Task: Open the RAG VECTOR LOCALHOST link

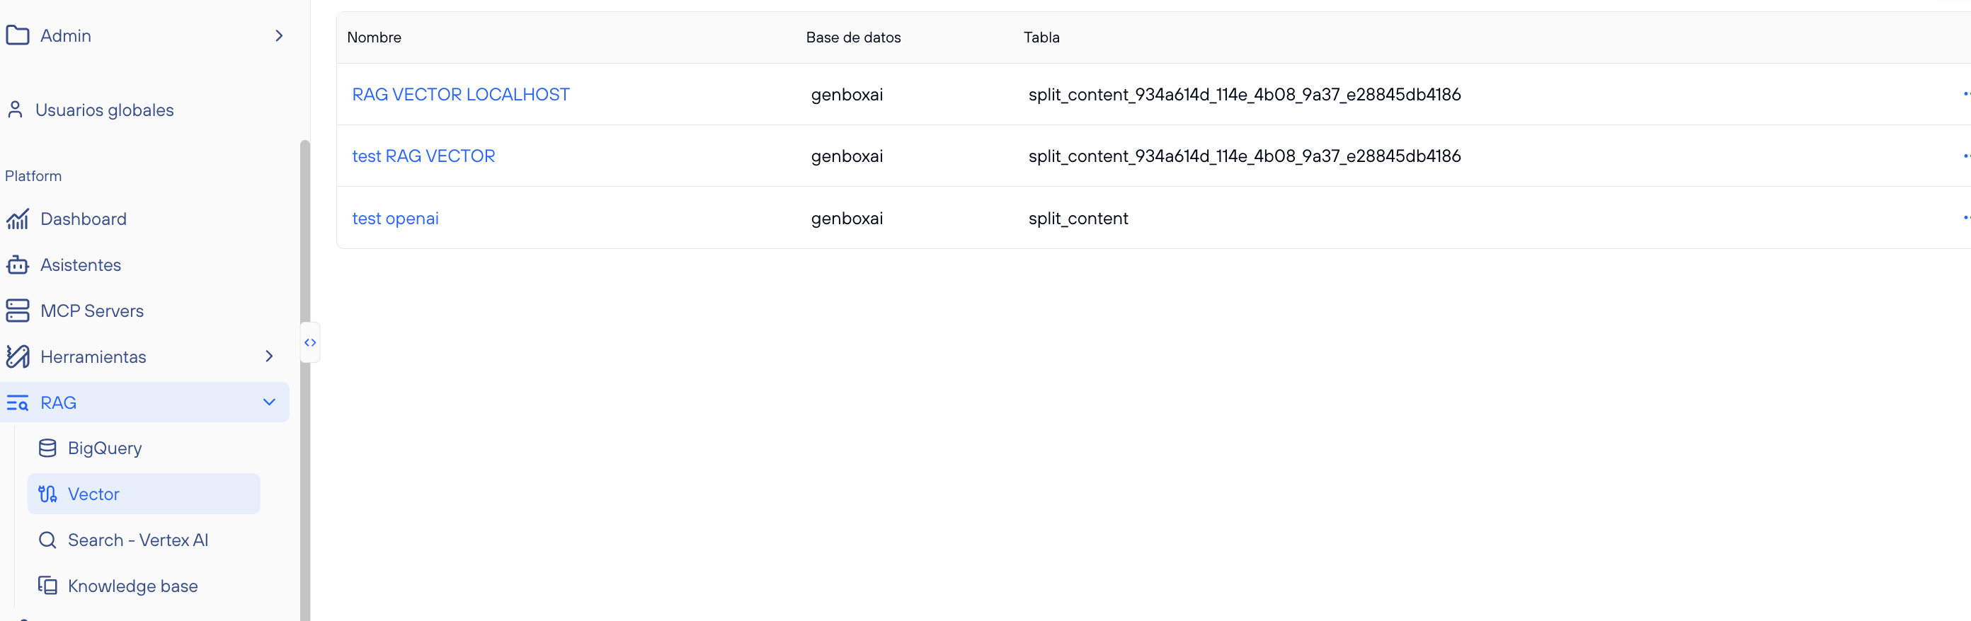Action: 461,95
